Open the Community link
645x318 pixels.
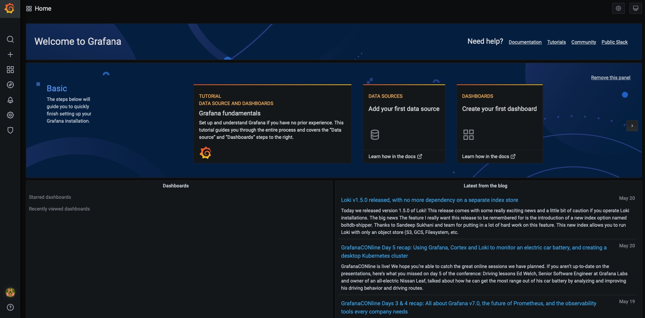(x=584, y=42)
